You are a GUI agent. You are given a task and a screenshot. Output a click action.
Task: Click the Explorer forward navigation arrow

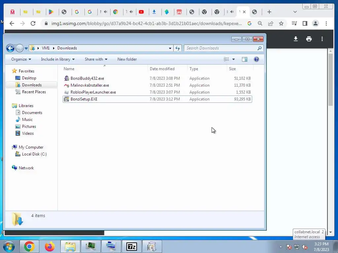19,48
